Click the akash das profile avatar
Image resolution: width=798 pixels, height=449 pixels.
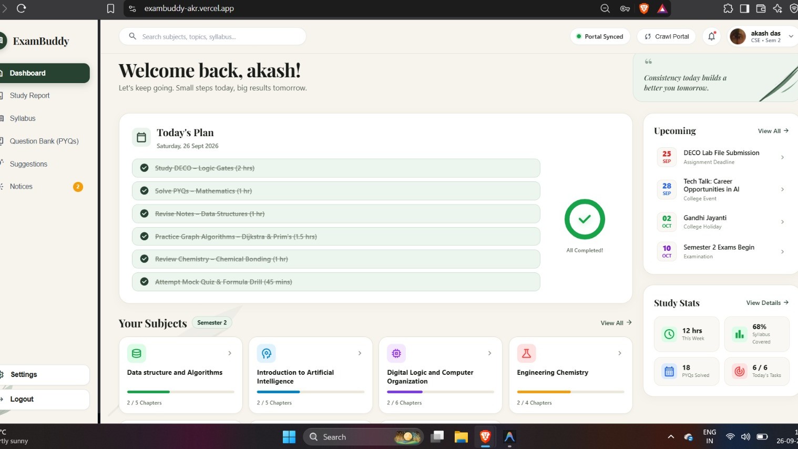pos(738,36)
